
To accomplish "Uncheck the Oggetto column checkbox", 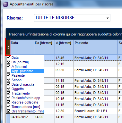I will coord(8,89).
